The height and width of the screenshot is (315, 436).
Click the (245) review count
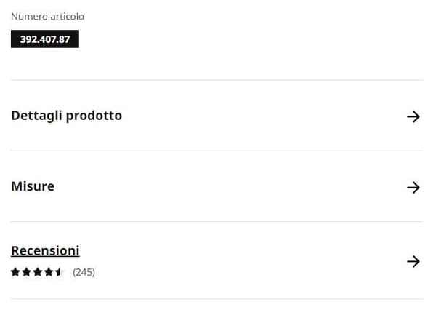pyautogui.click(x=84, y=273)
